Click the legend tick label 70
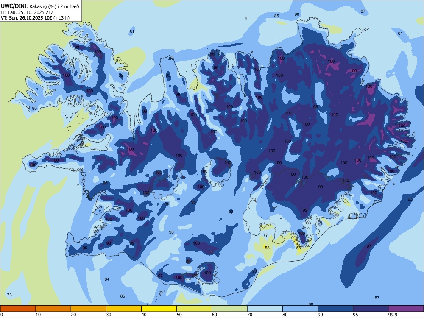This screenshot has height=318, width=424. pos(250,315)
